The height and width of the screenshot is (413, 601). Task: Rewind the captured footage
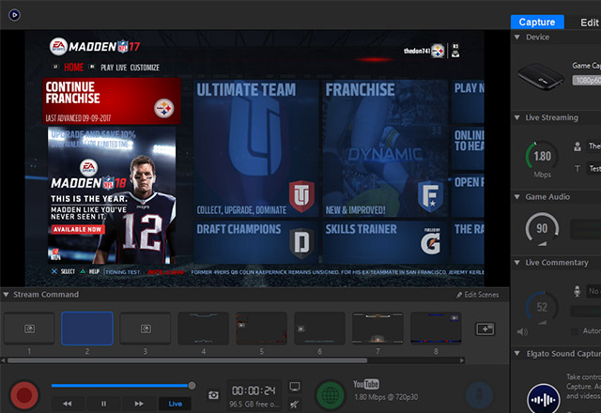pos(68,404)
